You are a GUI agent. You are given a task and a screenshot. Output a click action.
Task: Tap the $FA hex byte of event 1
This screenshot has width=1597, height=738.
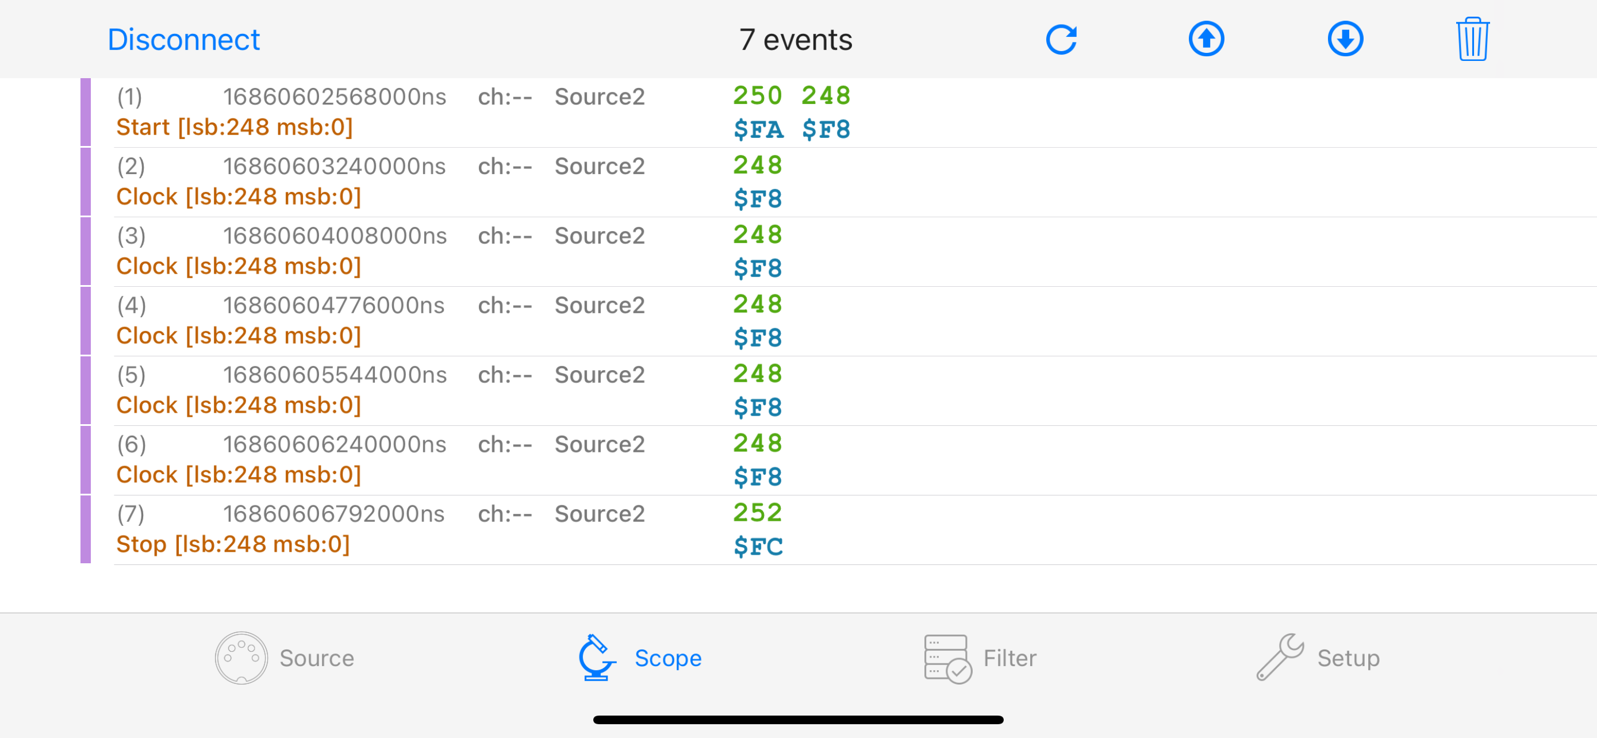click(758, 129)
